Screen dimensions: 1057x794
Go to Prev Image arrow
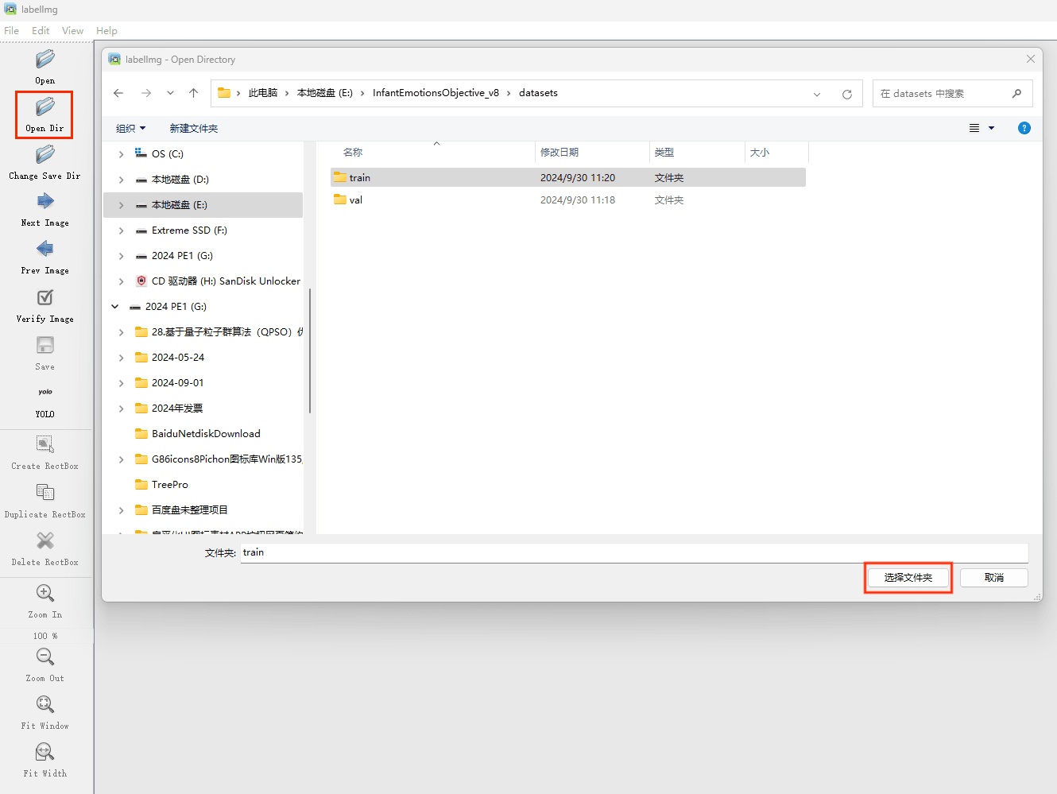[x=45, y=249]
